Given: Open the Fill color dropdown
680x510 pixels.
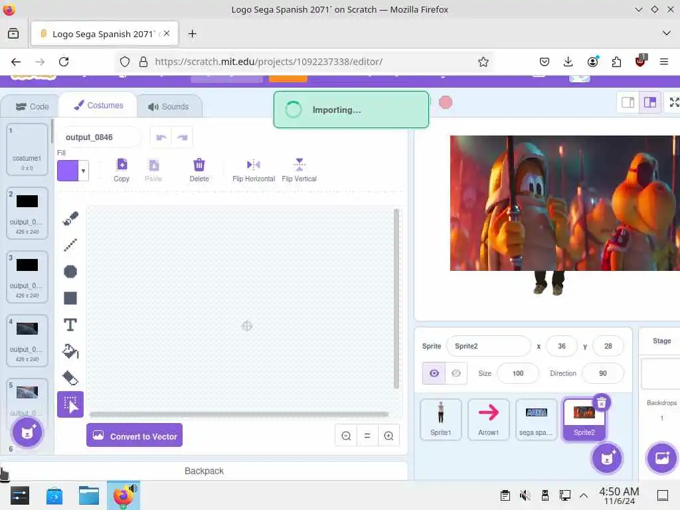Looking at the screenshot, I should coord(83,171).
